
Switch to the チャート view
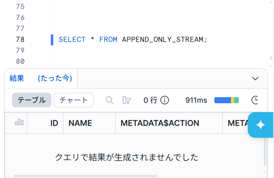pos(74,100)
